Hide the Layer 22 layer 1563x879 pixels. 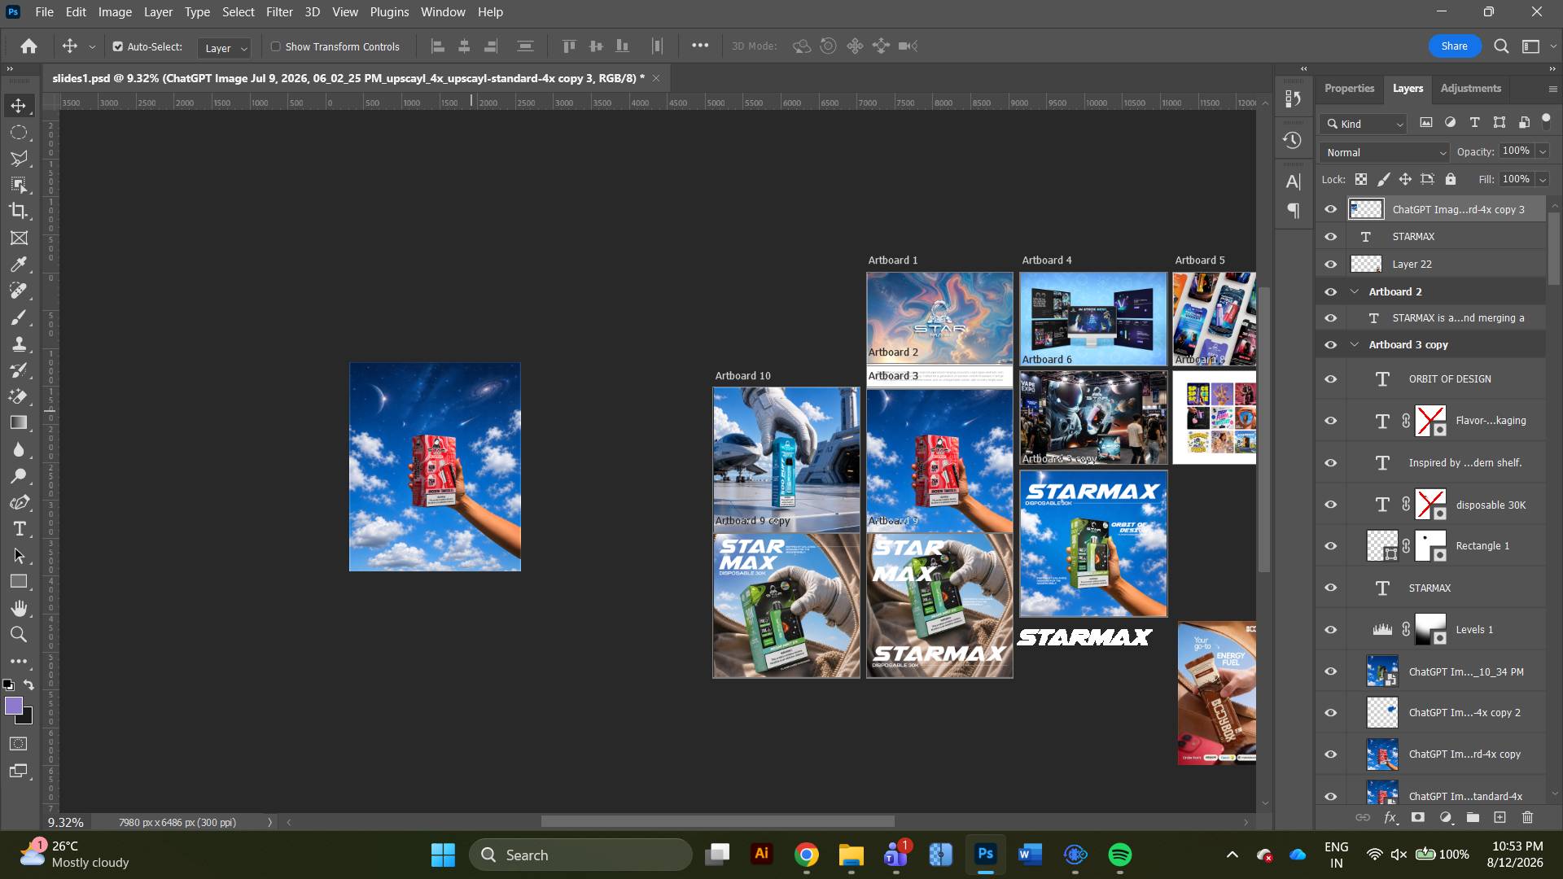pyautogui.click(x=1331, y=264)
